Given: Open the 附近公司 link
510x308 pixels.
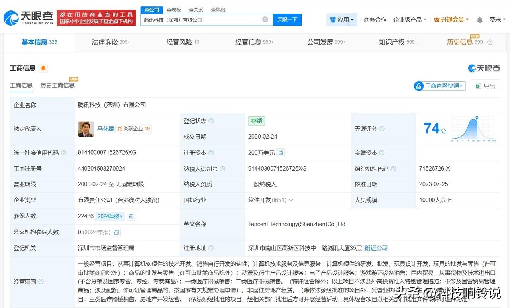Looking at the screenshot, I should pos(376,248).
